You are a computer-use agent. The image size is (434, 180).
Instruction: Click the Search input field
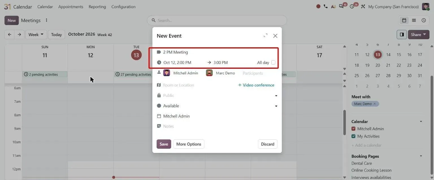click(217, 20)
